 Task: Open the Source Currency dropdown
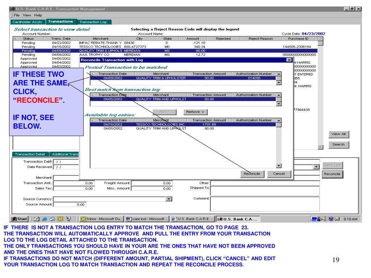[x=169, y=199]
